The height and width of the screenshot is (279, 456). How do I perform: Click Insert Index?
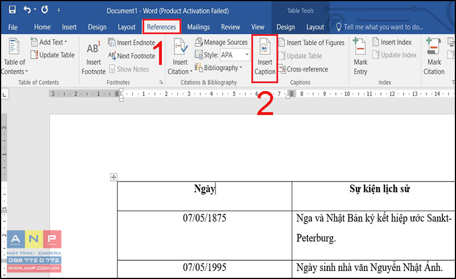(x=392, y=42)
